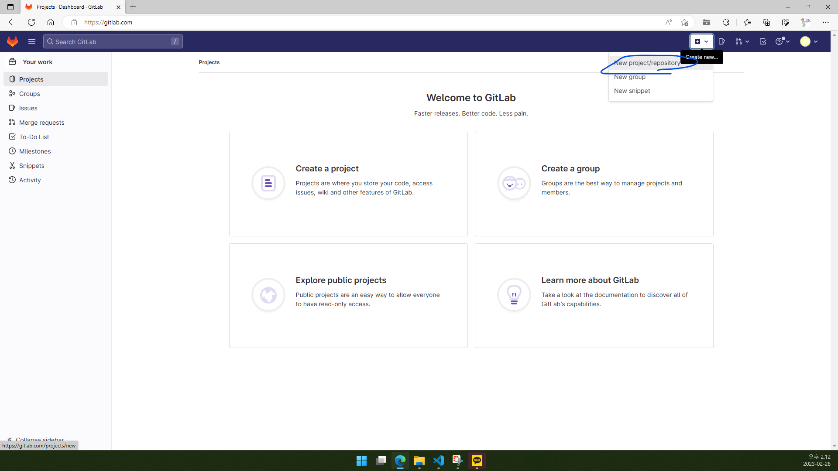Open KakaoTalk from taskbar

477,461
